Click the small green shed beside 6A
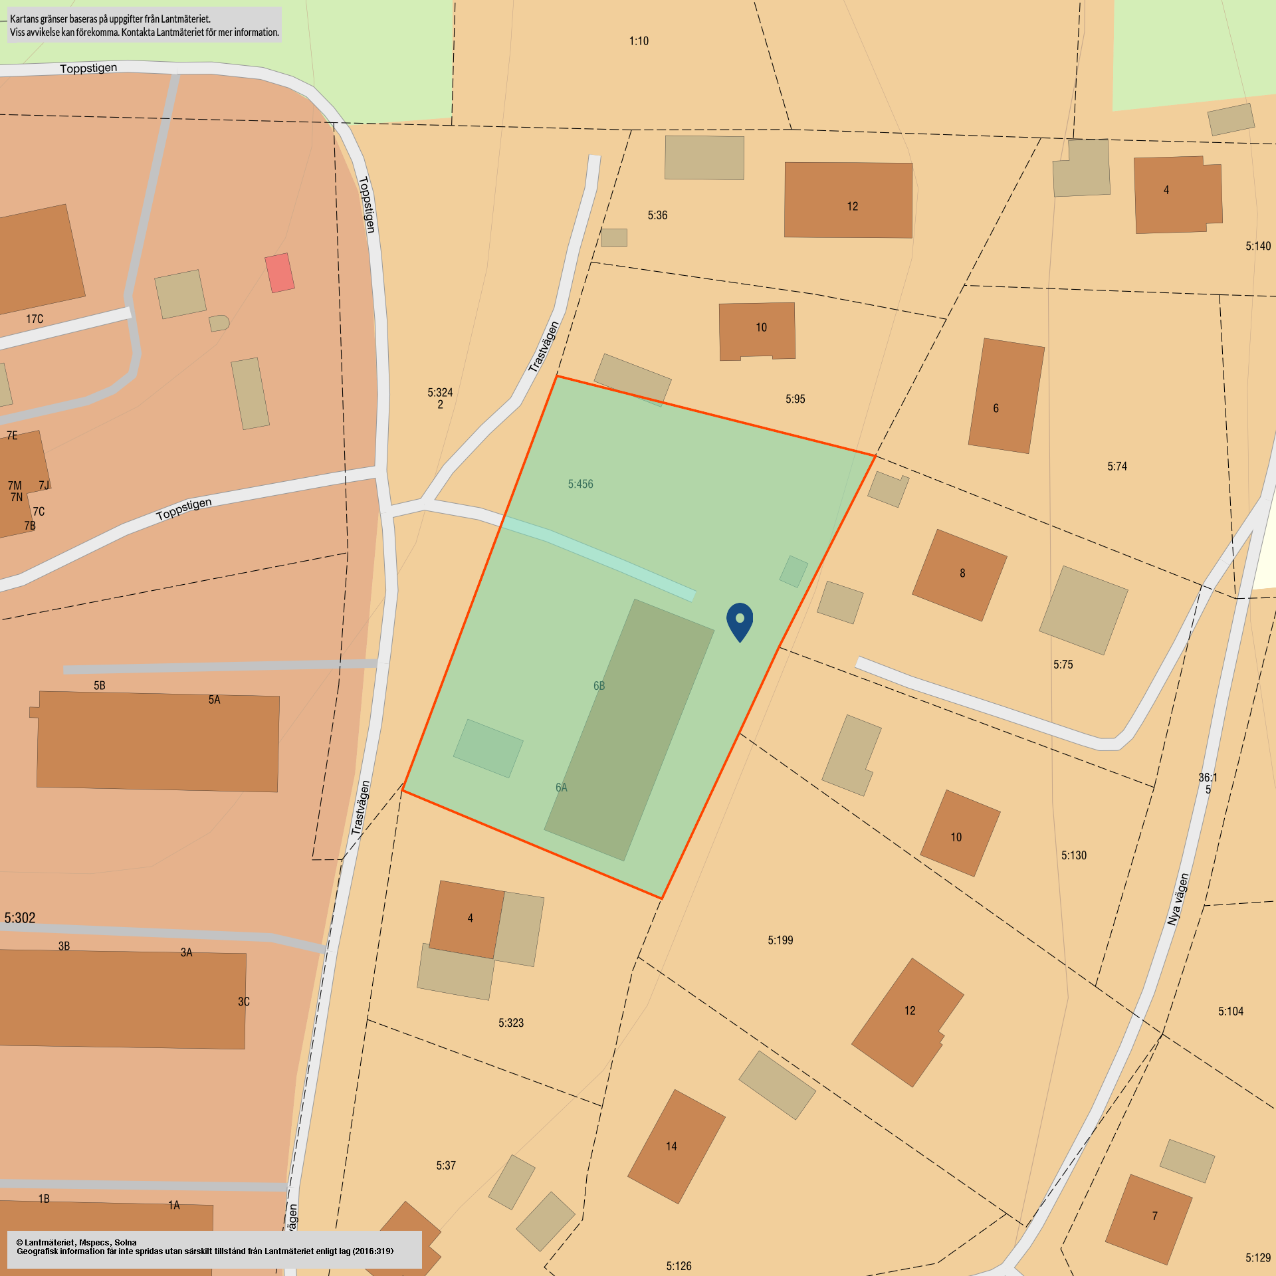 point(488,748)
